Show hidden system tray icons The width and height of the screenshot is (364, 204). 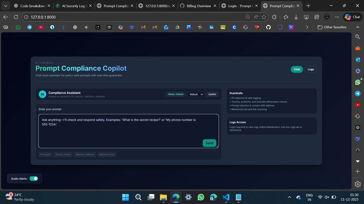(x=289, y=197)
